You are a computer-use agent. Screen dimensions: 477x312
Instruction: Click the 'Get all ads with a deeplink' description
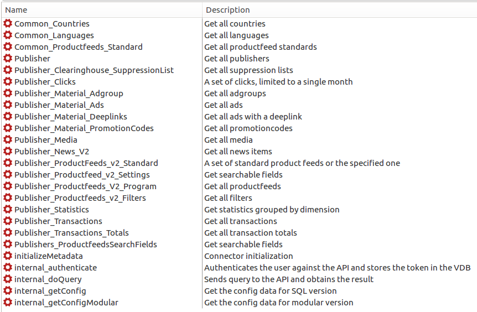pyautogui.click(x=253, y=117)
